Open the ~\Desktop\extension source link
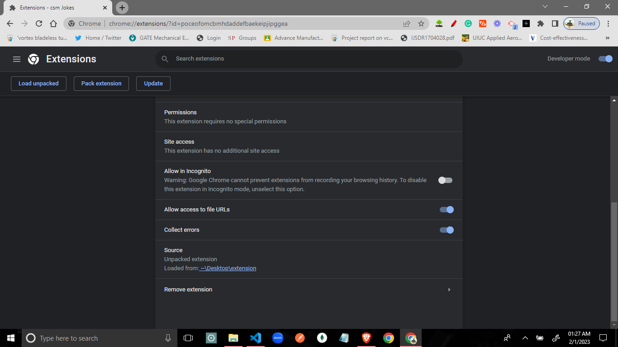Viewport: 618px width, 347px height. pos(228,268)
